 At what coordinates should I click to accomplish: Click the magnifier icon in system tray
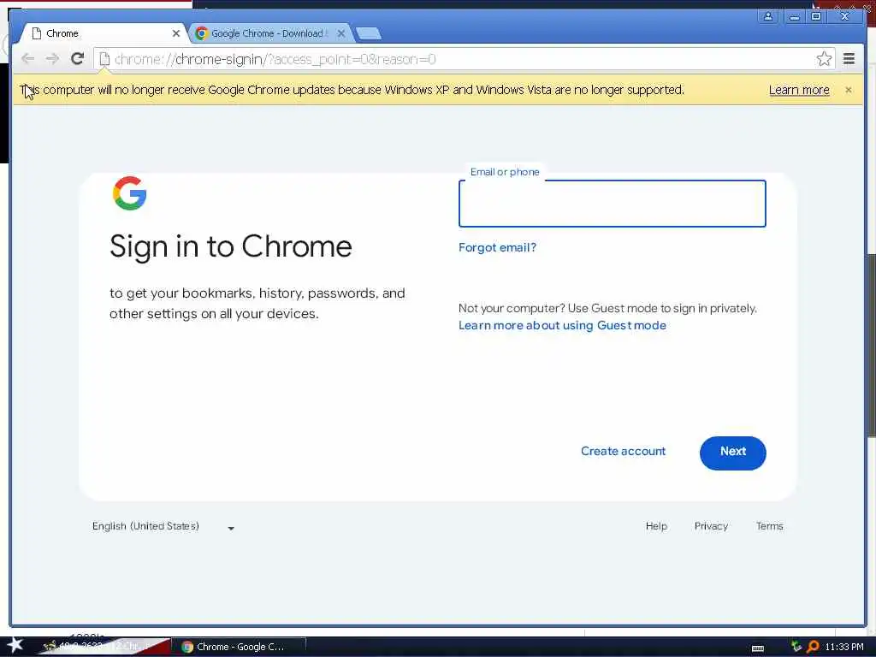[x=813, y=647]
